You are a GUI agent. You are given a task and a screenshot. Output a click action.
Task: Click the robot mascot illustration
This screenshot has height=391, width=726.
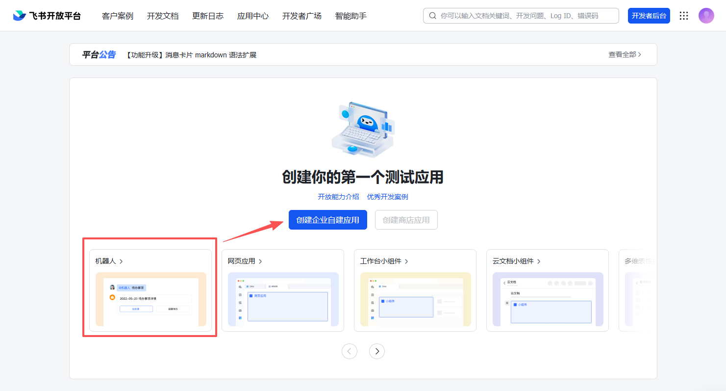coord(363,129)
